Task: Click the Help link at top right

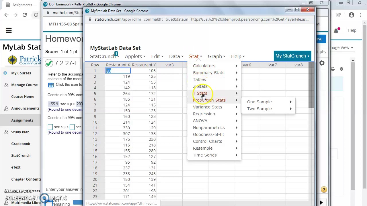Action: point(352,30)
